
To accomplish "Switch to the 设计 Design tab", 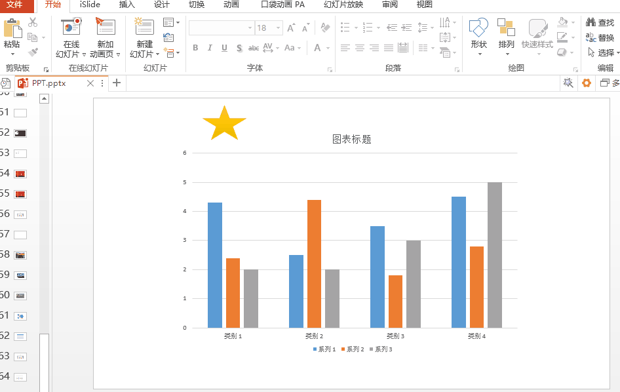I will pos(161,5).
